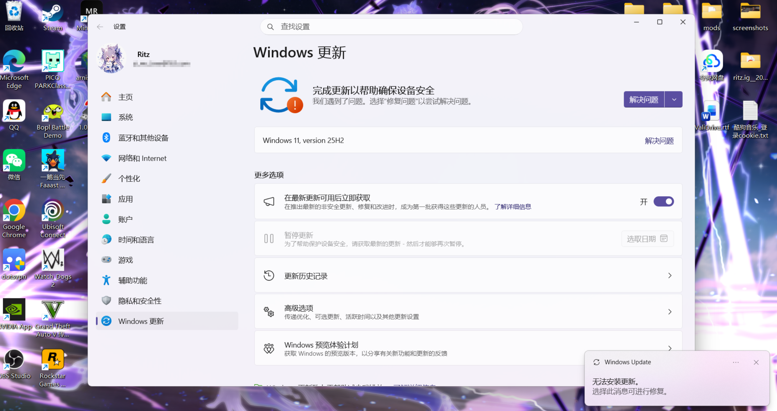Open the QQ desktop shortcut
Image resolution: width=777 pixels, height=411 pixels.
pyautogui.click(x=14, y=115)
